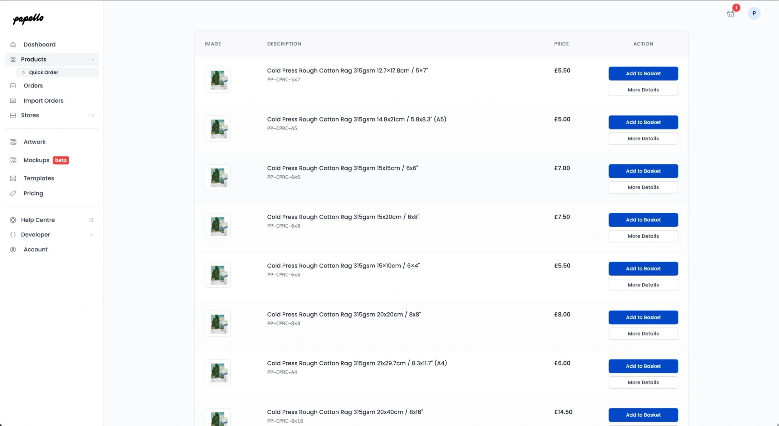Click the papello logo
This screenshot has height=426, width=779.
[x=28, y=19]
